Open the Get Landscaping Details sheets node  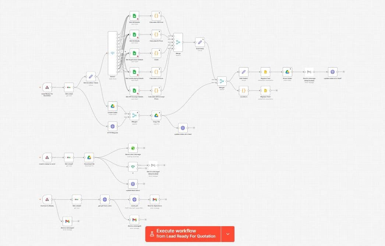point(134,72)
